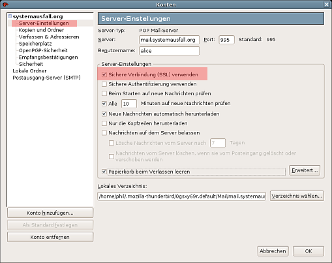Open the Erweitert... advanced settings
This screenshot has height=263, width=332.
(x=305, y=170)
